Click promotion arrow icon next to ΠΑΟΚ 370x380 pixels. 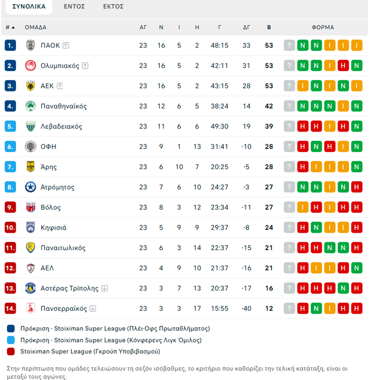(66, 45)
